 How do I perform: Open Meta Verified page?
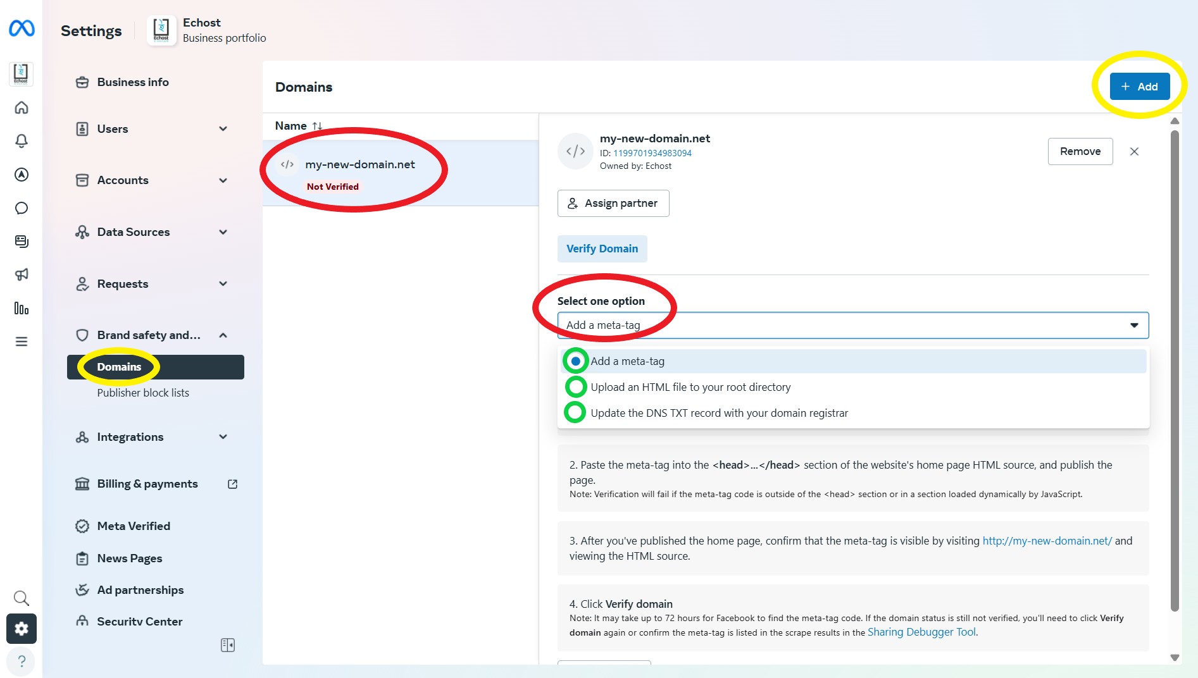(134, 526)
